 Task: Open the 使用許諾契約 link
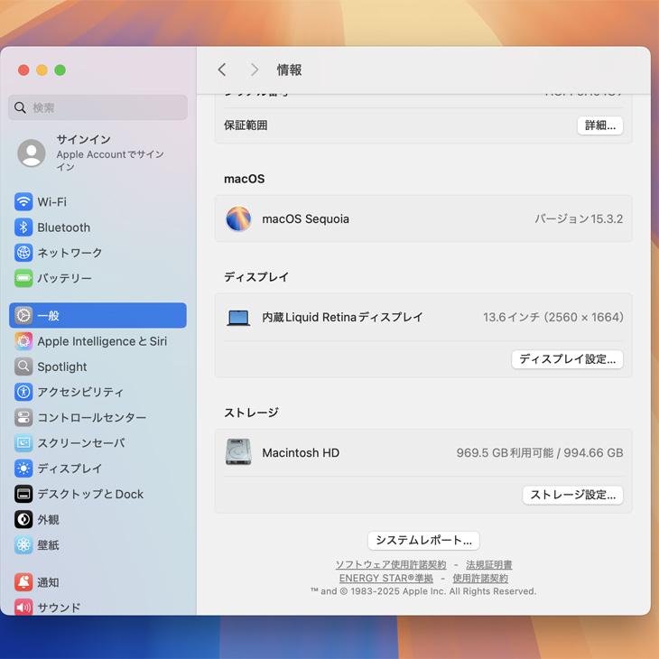480,579
